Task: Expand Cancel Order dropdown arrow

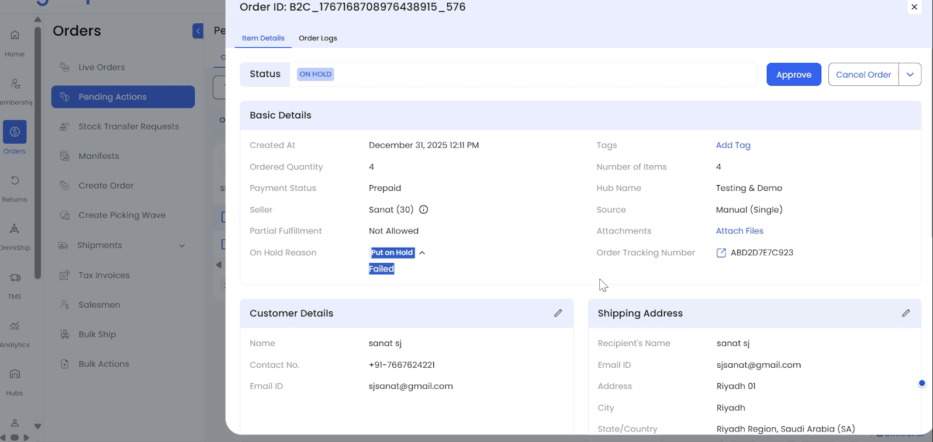Action: pos(910,75)
